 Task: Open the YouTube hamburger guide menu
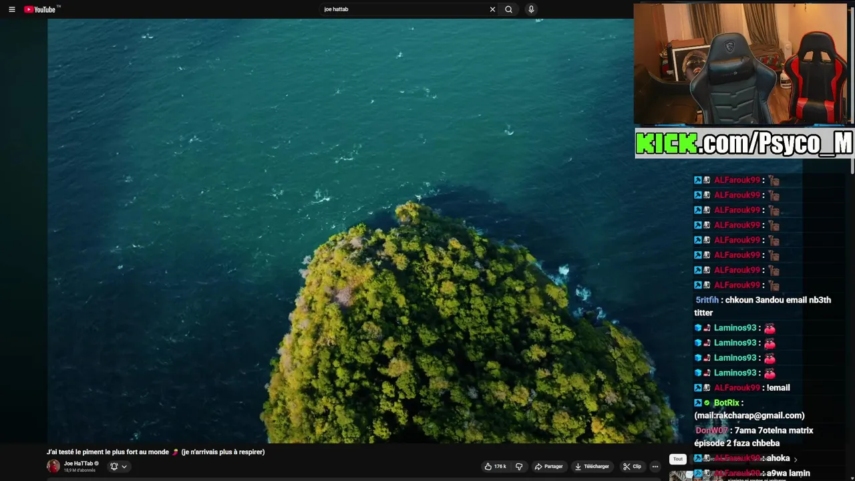pos(11,9)
